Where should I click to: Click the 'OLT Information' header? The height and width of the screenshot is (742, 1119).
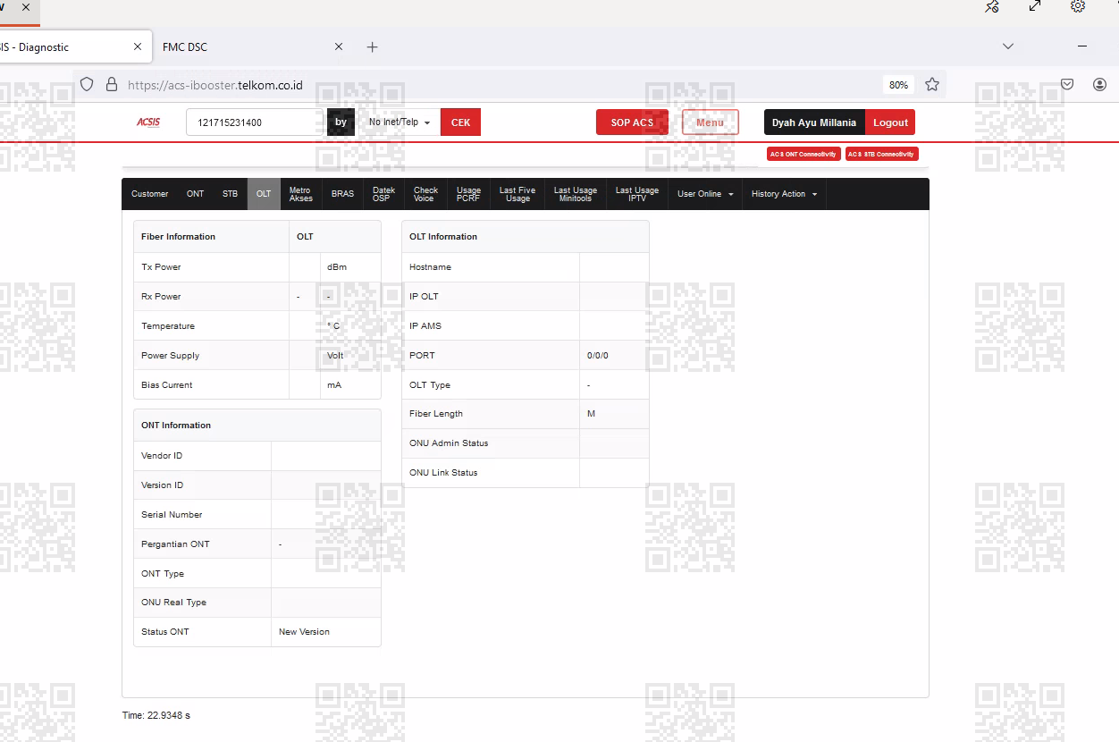click(443, 237)
